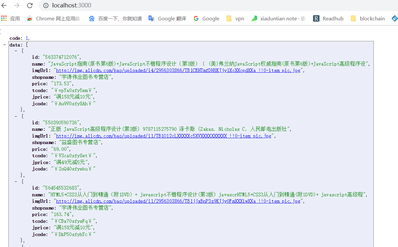Click the site info icon in address bar

pyautogui.click(x=46, y=5)
